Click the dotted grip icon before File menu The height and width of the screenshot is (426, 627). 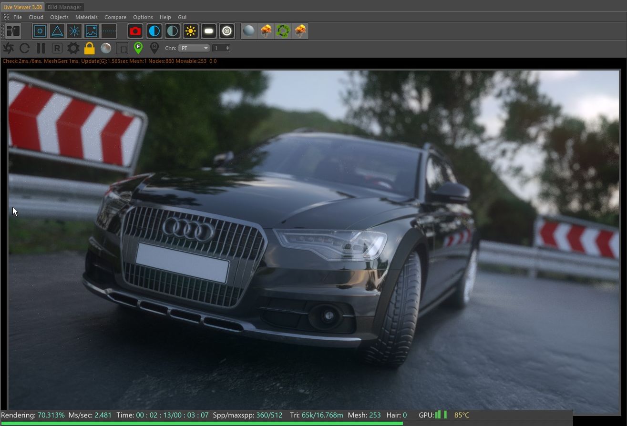click(x=6, y=17)
